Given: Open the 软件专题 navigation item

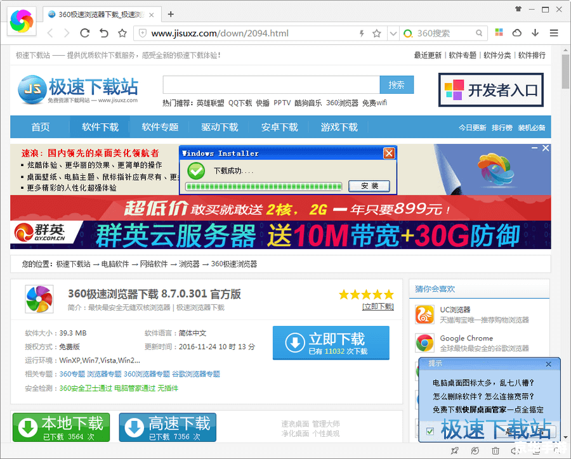Looking at the screenshot, I should point(160,127).
